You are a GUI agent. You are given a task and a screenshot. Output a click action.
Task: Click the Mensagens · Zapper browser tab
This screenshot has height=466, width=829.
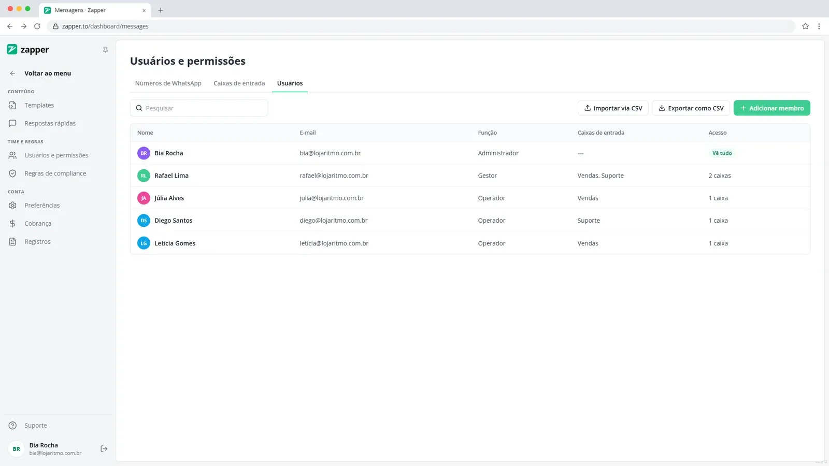[94, 10]
